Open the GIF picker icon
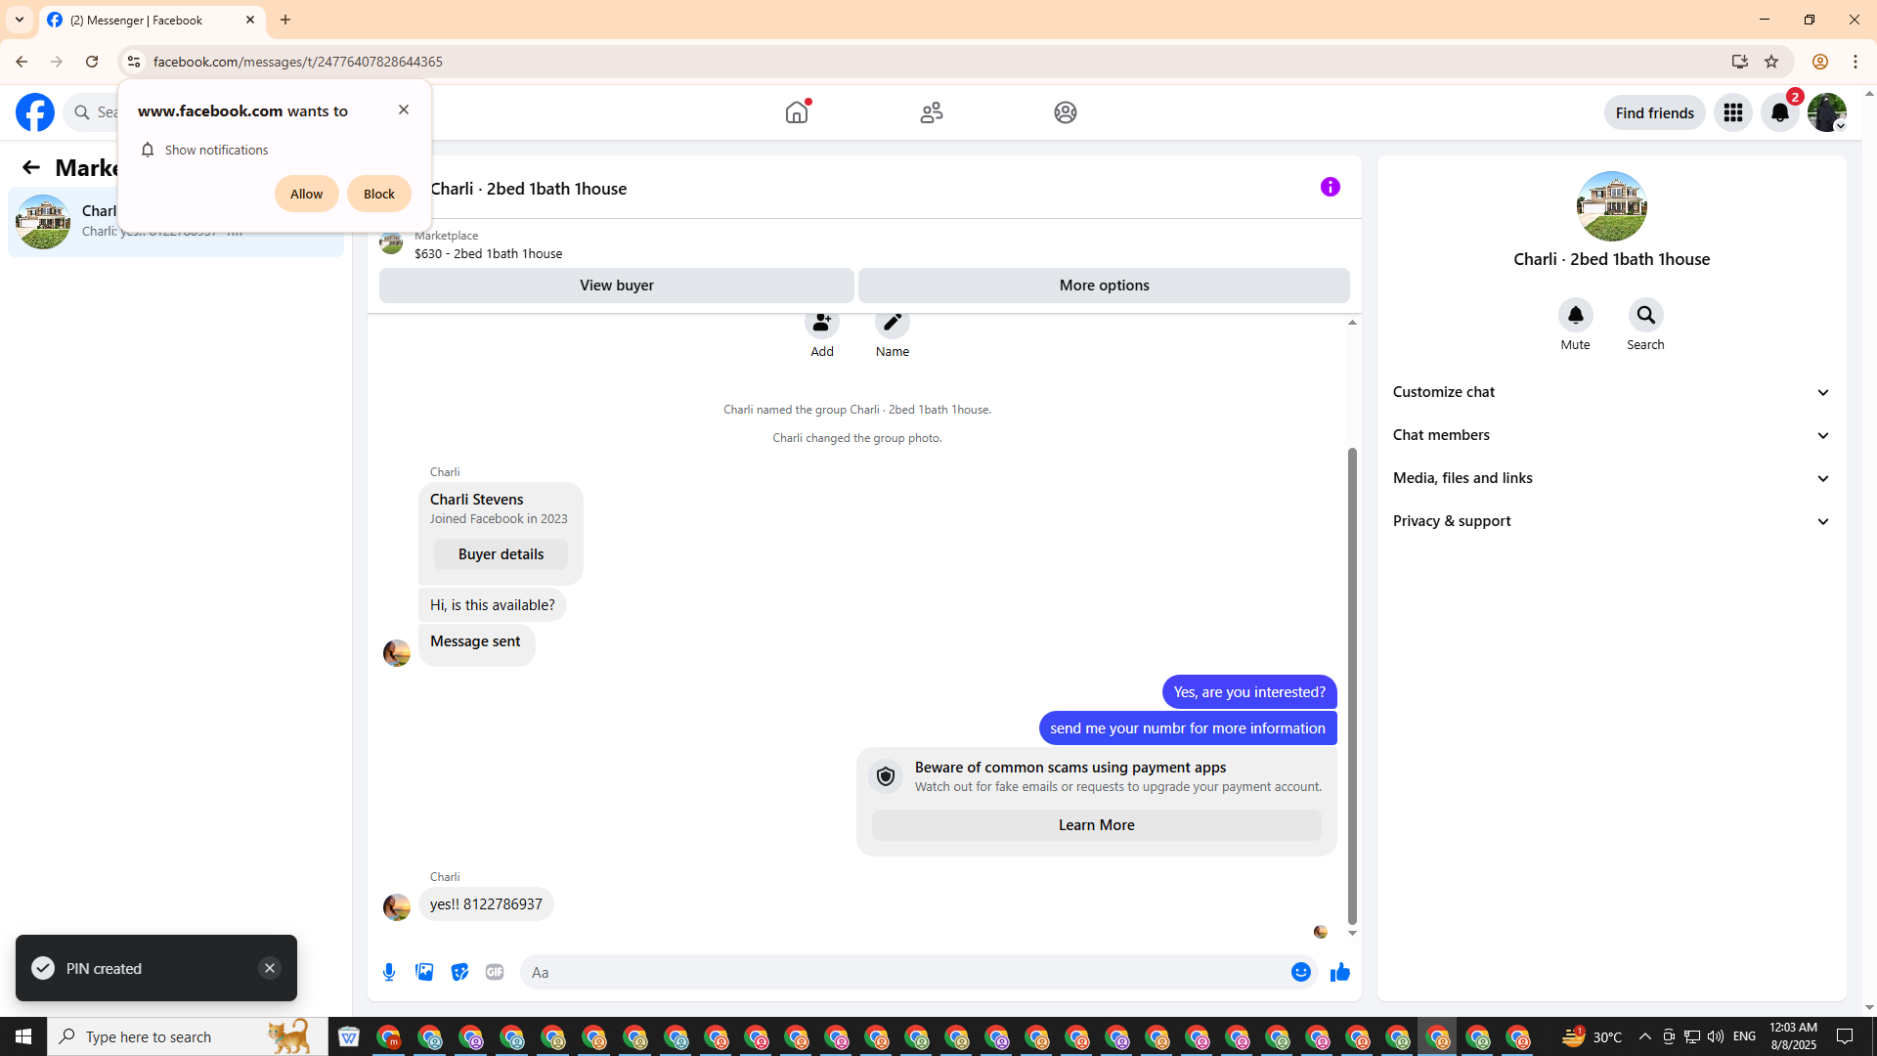The width and height of the screenshot is (1877, 1056). 495,972
